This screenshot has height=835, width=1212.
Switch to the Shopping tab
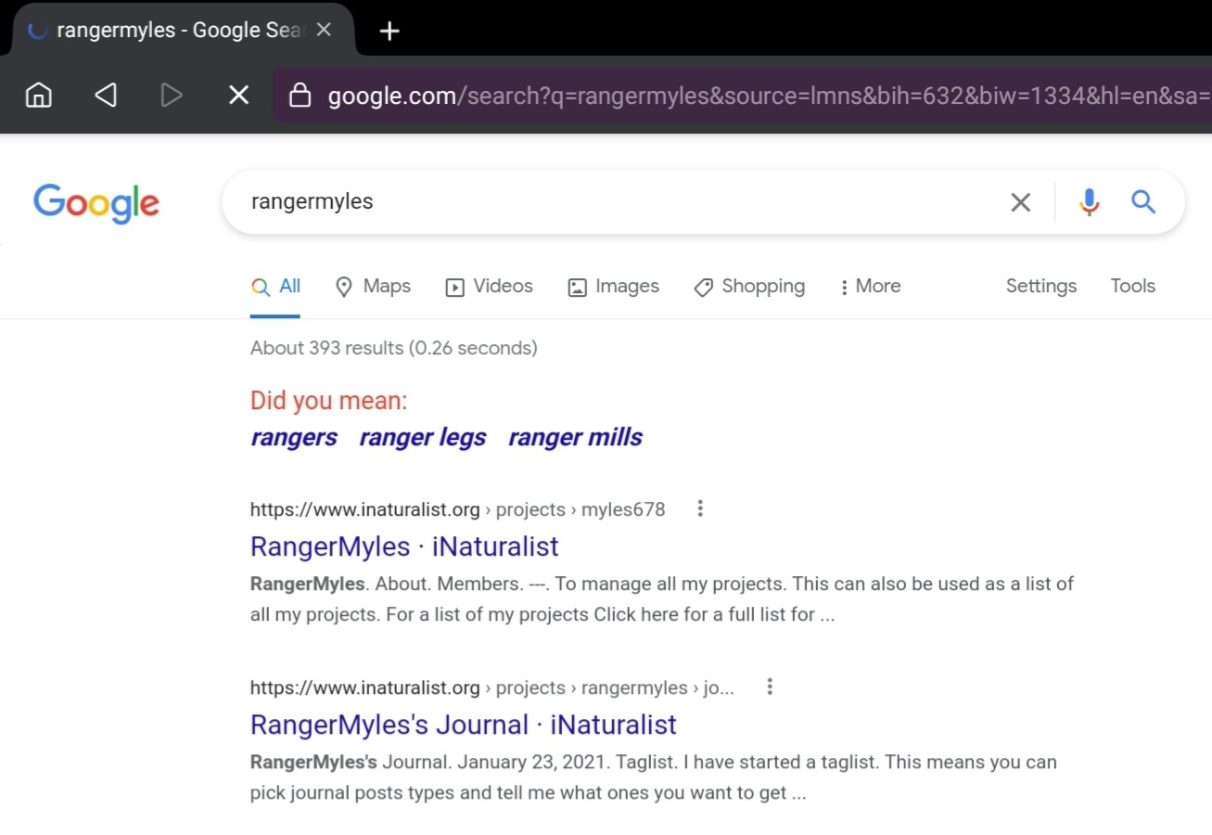(x=749, y=287)
